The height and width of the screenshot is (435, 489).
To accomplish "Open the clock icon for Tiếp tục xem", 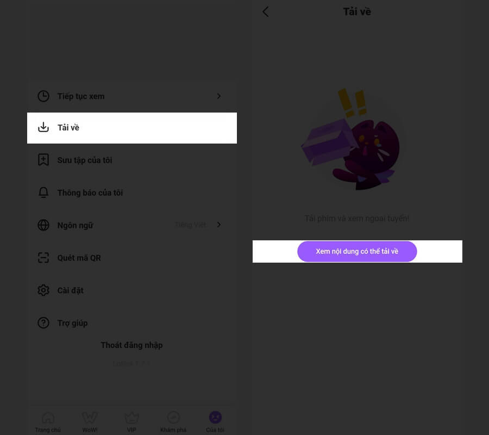I will pyautogui.click(x=43, y=96).
